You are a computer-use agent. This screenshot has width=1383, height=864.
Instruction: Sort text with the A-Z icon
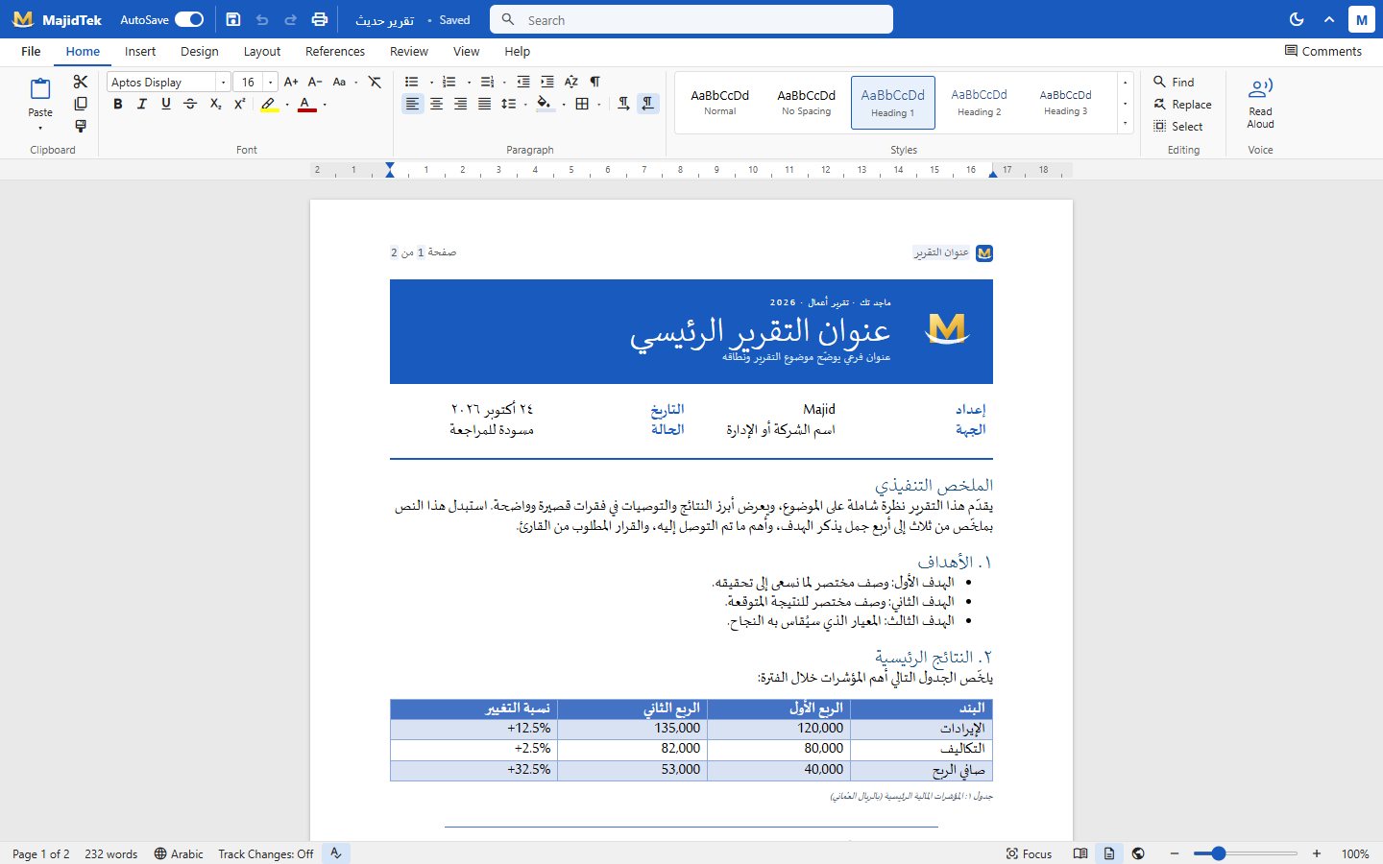[x=571, y=82]
